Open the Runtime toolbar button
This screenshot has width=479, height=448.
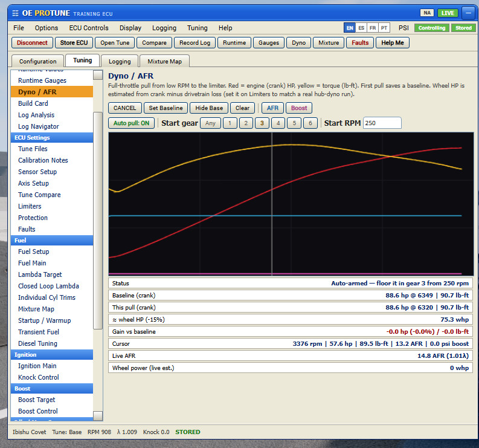tap(234, 42)
